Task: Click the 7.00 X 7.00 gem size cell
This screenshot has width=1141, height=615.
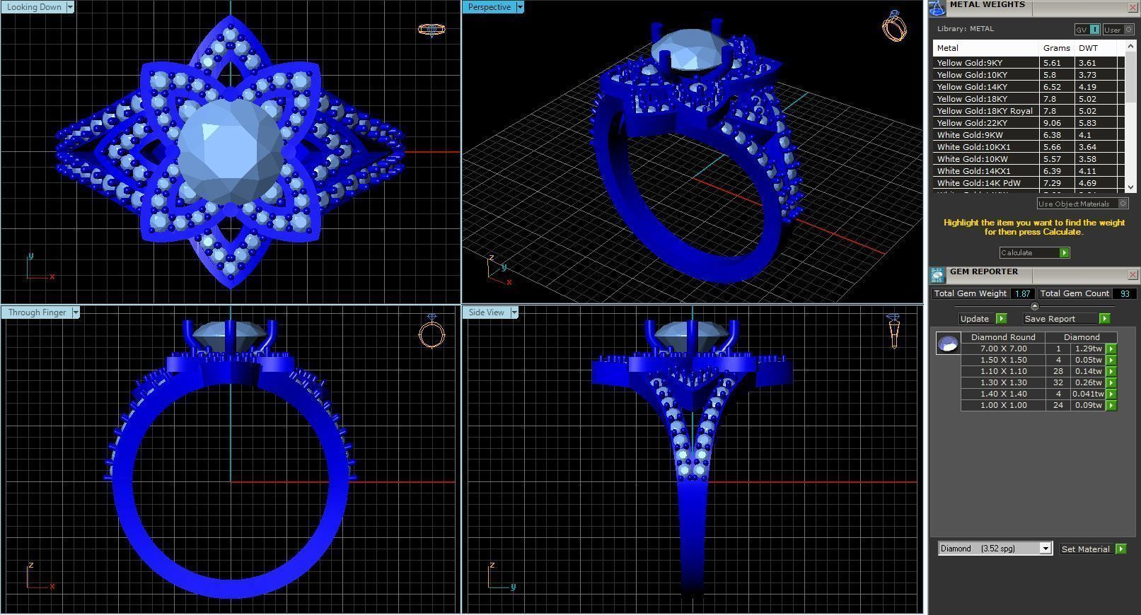Action: [1003, 348]
